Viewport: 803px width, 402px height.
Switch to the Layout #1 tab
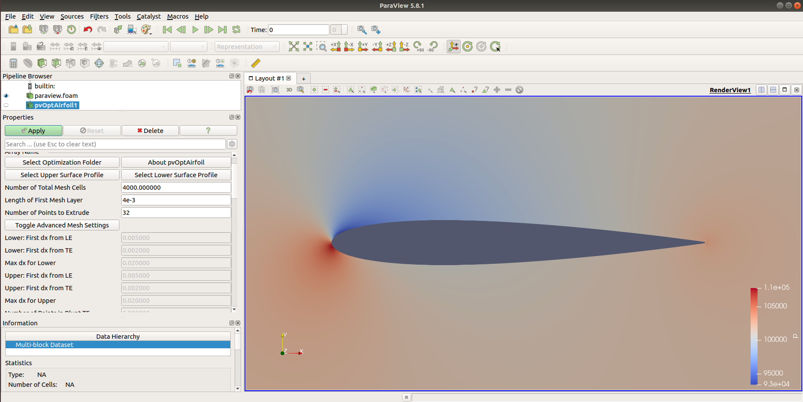tap(269, 78)
